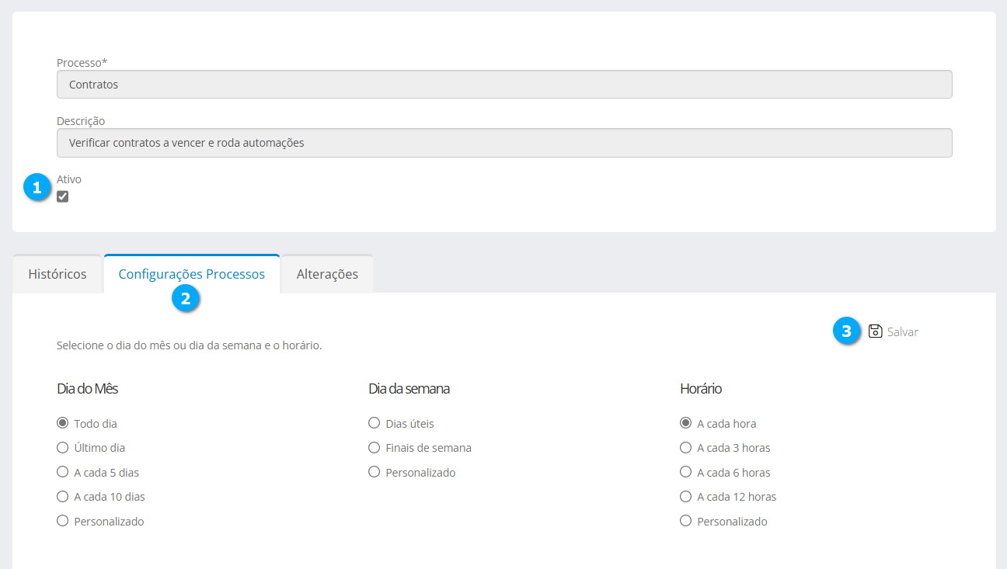Select Personalizado under Dia da semana

point(375,472)
